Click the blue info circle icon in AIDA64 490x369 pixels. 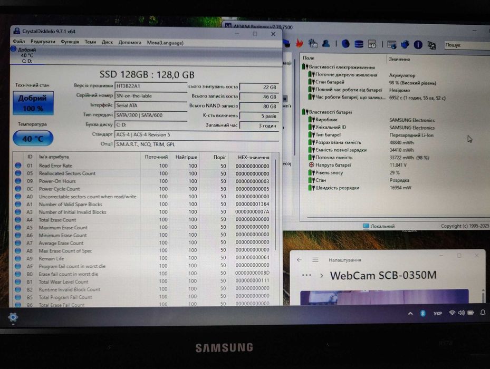pyautogui.click(x=418, y=45)
